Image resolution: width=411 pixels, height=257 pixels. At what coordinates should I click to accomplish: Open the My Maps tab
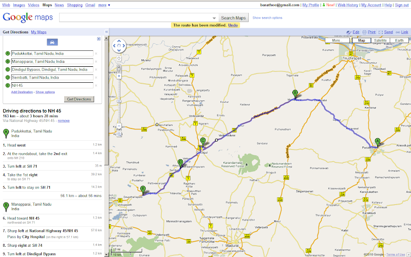click(x=39, y=32)
